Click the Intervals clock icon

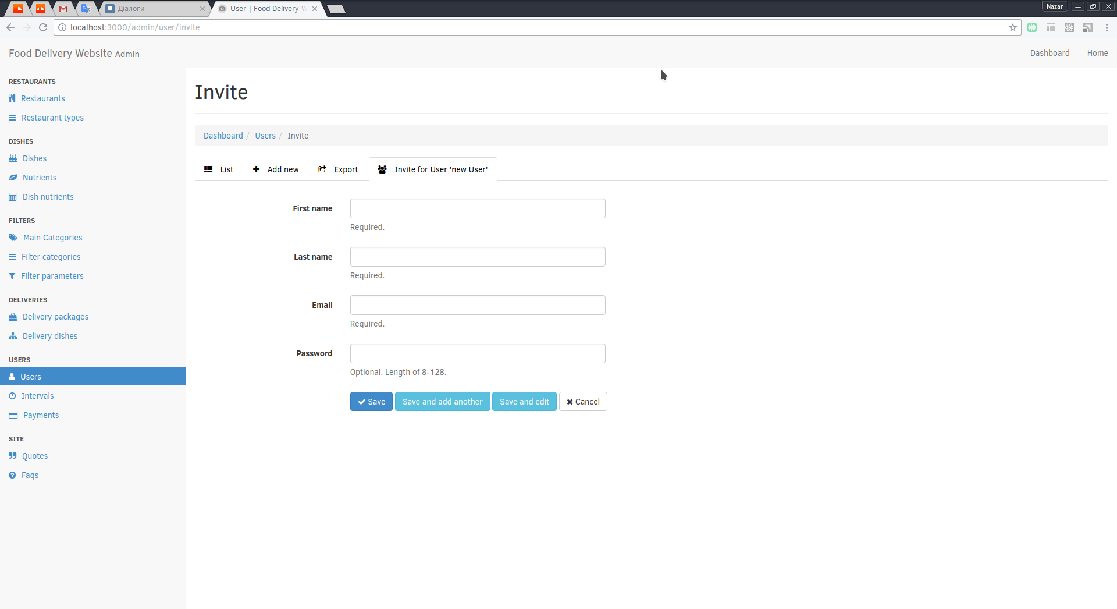coord(12,396)
